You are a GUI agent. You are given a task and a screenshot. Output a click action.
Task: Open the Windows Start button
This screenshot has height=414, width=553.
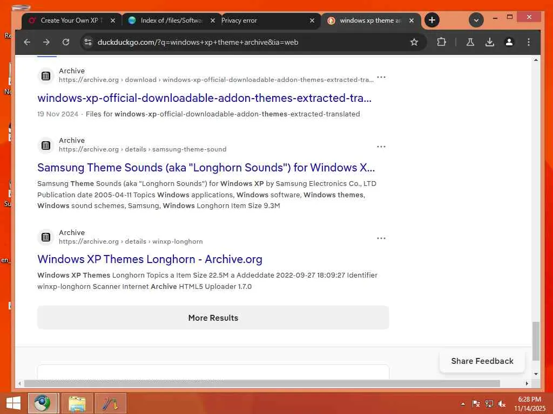(14, 403)
